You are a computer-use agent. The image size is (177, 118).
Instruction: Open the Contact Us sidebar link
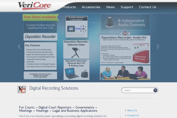(133, 115)
